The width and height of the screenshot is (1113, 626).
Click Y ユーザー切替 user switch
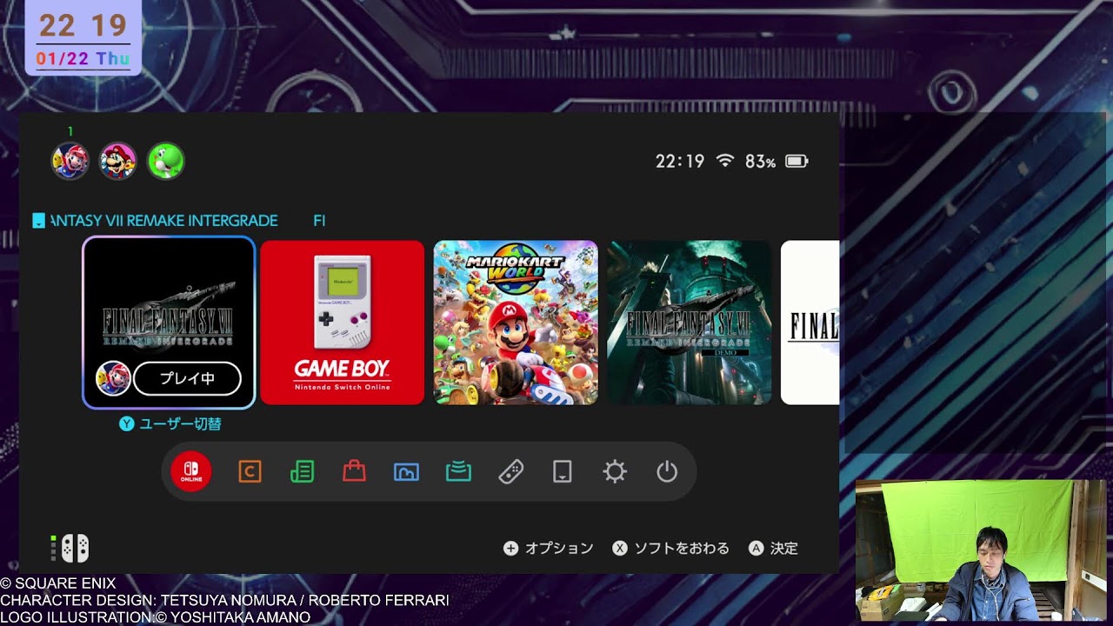pyautogui.click(x=170, y=424)
